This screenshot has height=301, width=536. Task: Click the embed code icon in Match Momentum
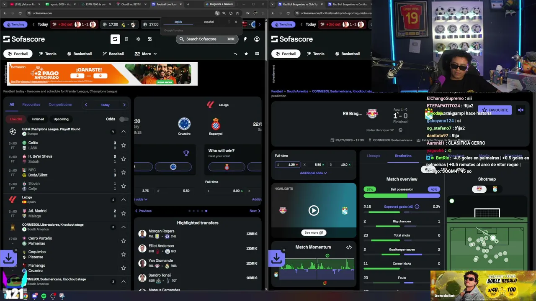pyautogui.click(x=349, y=247)
